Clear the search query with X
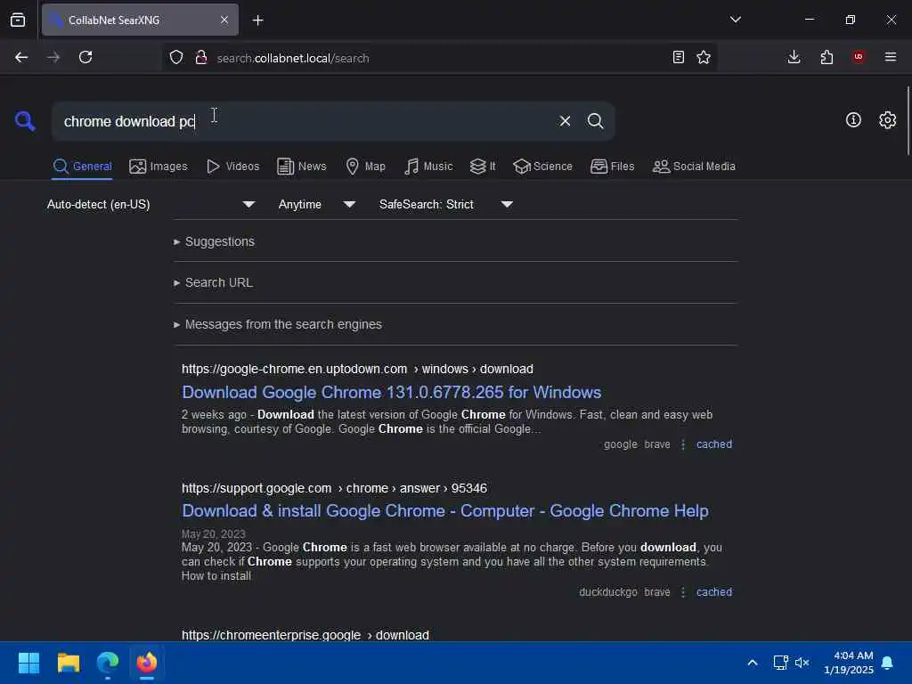The height and width of the screenshot is (684, 912). (565, 121)
